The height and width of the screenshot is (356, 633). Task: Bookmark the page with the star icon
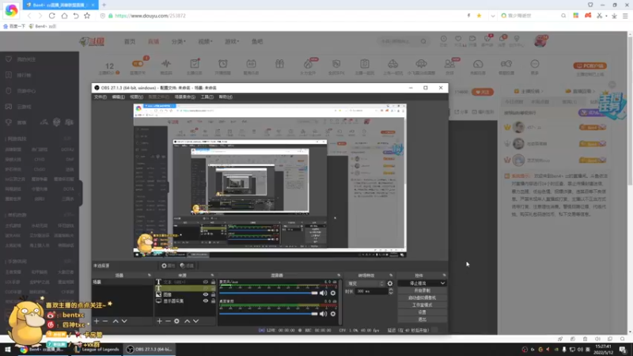click(x=87, y=16)
